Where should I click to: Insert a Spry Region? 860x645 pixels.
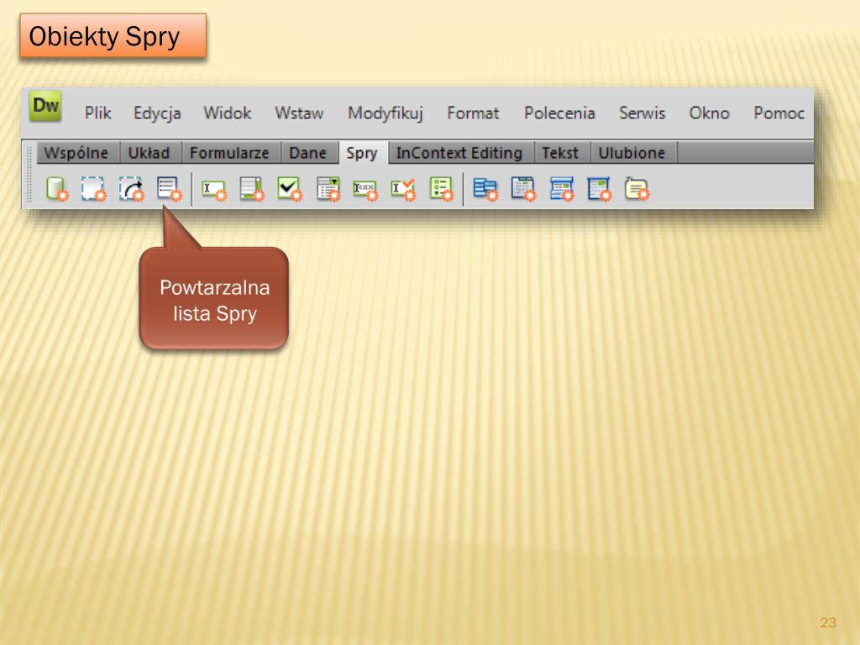pyautogui.click(x=93, y=189)
